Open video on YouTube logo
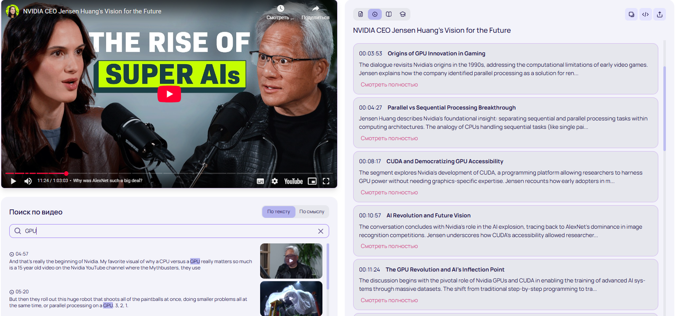The image size is (676, 316). coord(293,181)
